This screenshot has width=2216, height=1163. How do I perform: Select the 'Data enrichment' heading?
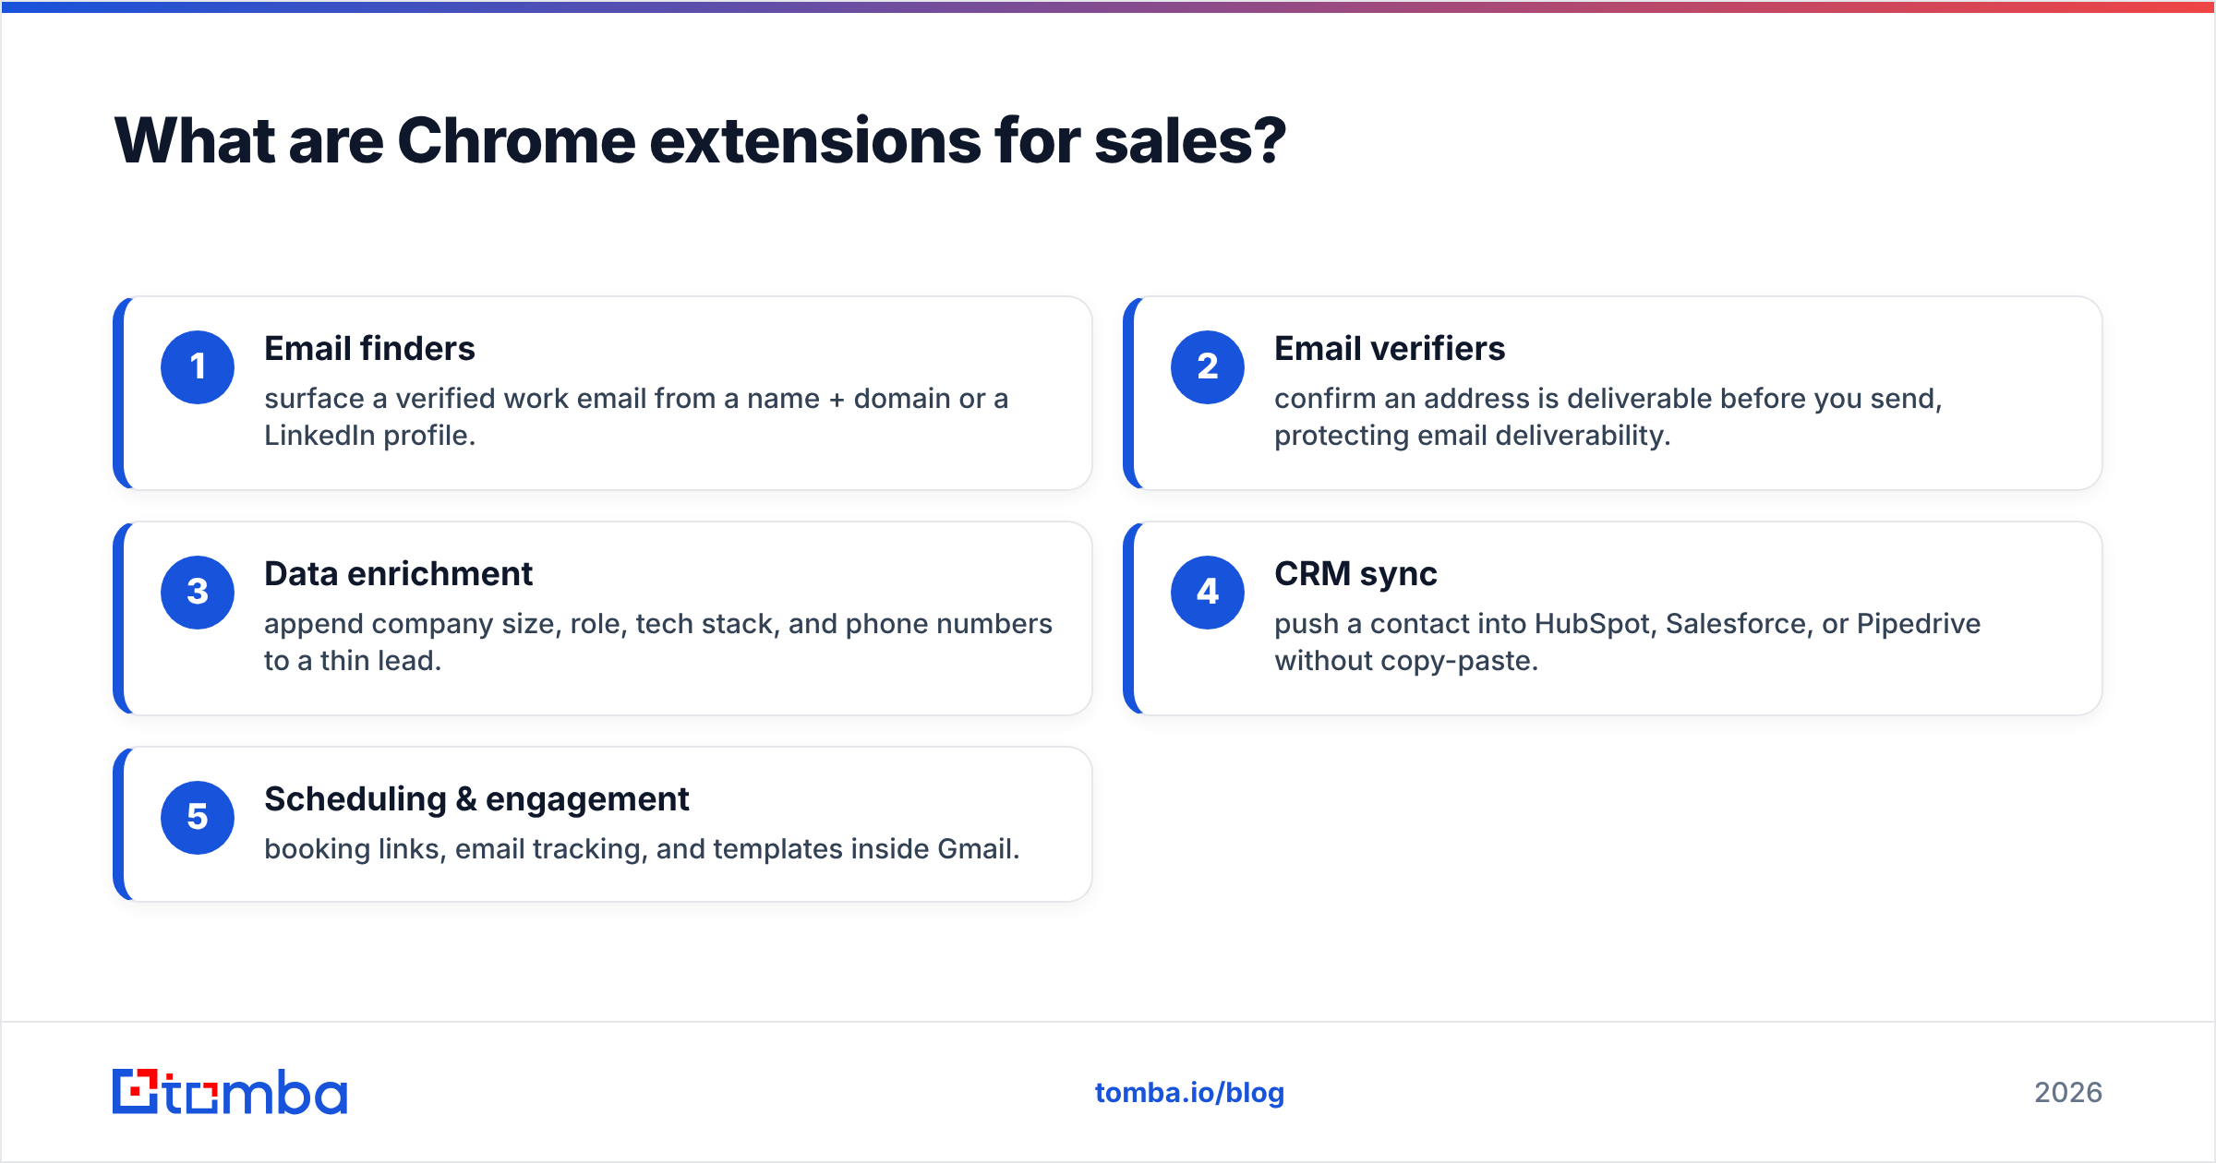(x=398, y=574)
